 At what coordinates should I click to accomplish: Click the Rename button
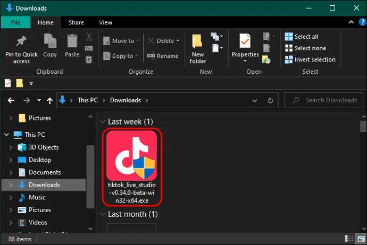tap(162, 56)
